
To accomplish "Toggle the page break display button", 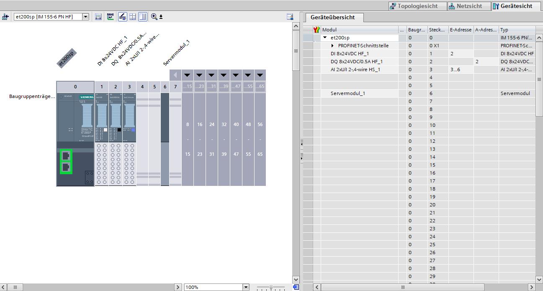I will point(132,17).
